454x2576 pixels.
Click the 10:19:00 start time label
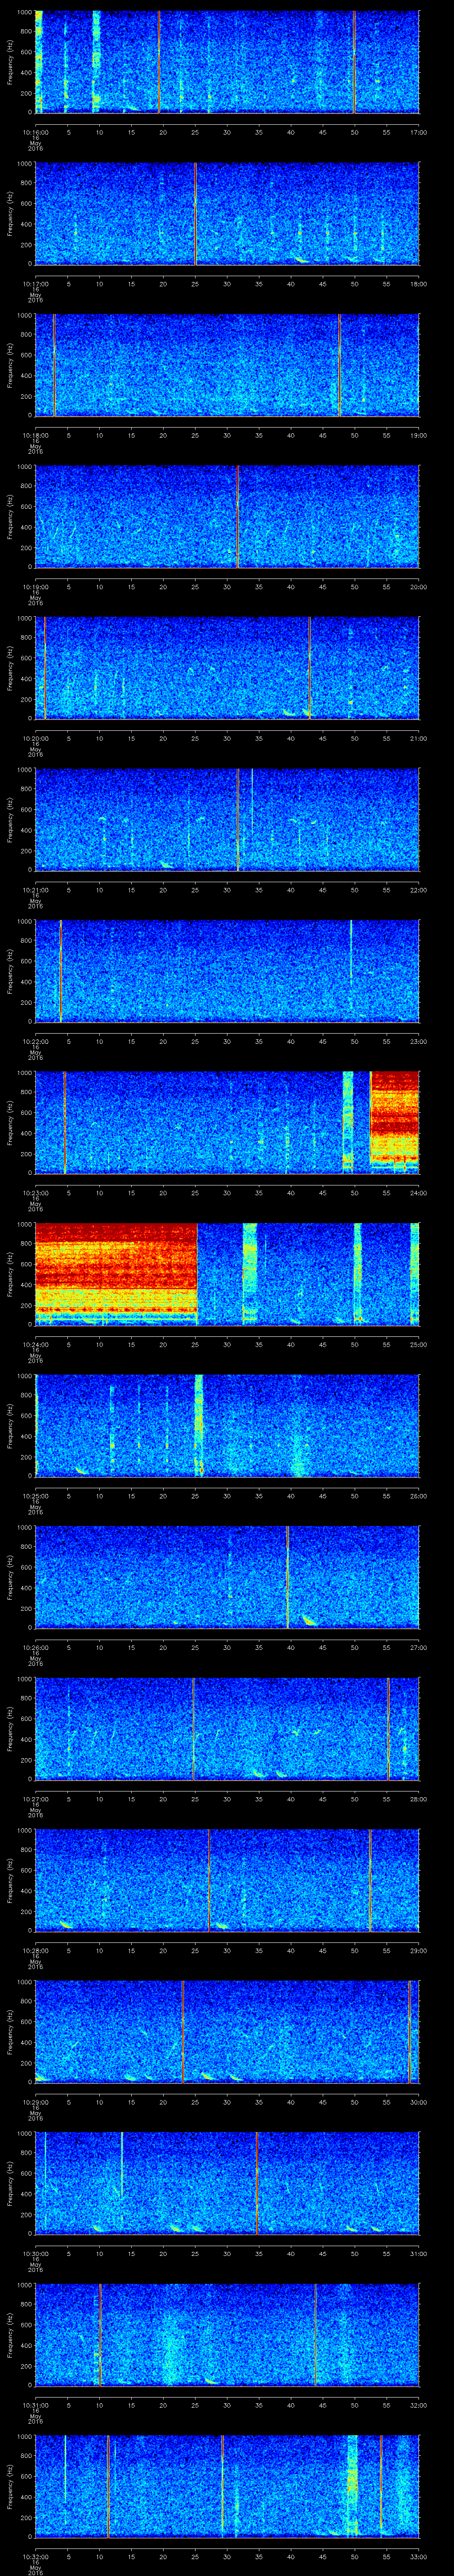tap(35, 587)
